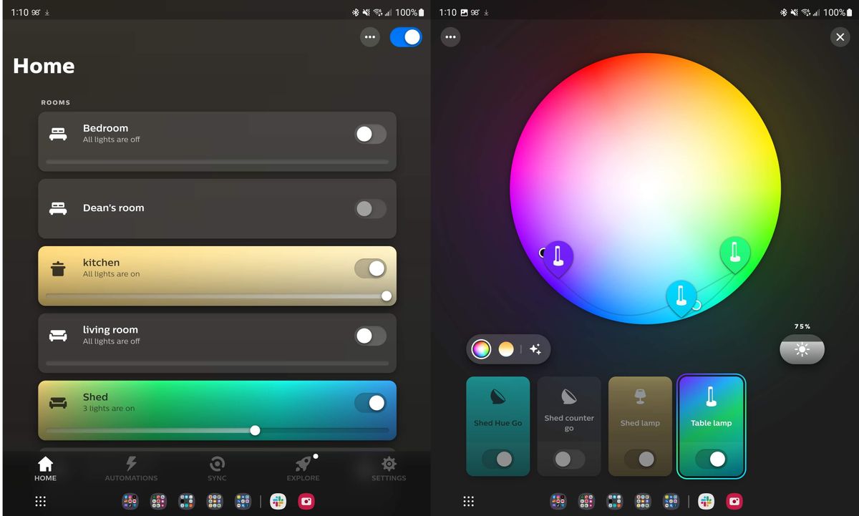
Task: Click the living room name label
Action: tap(110, 330)
